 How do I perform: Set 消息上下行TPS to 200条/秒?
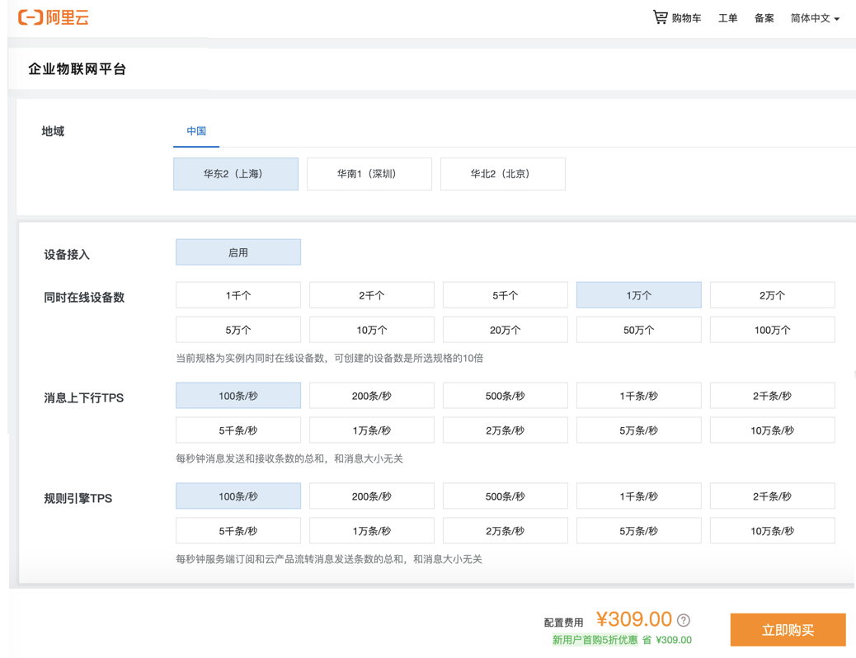372,396
